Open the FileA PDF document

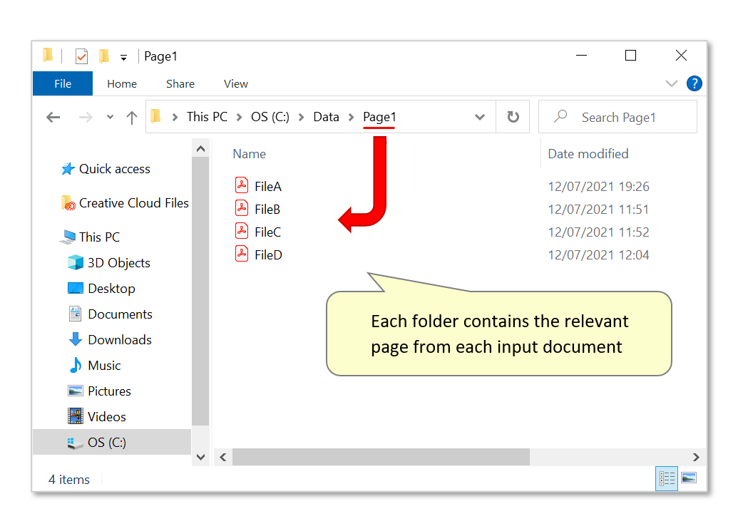point(267,185)
